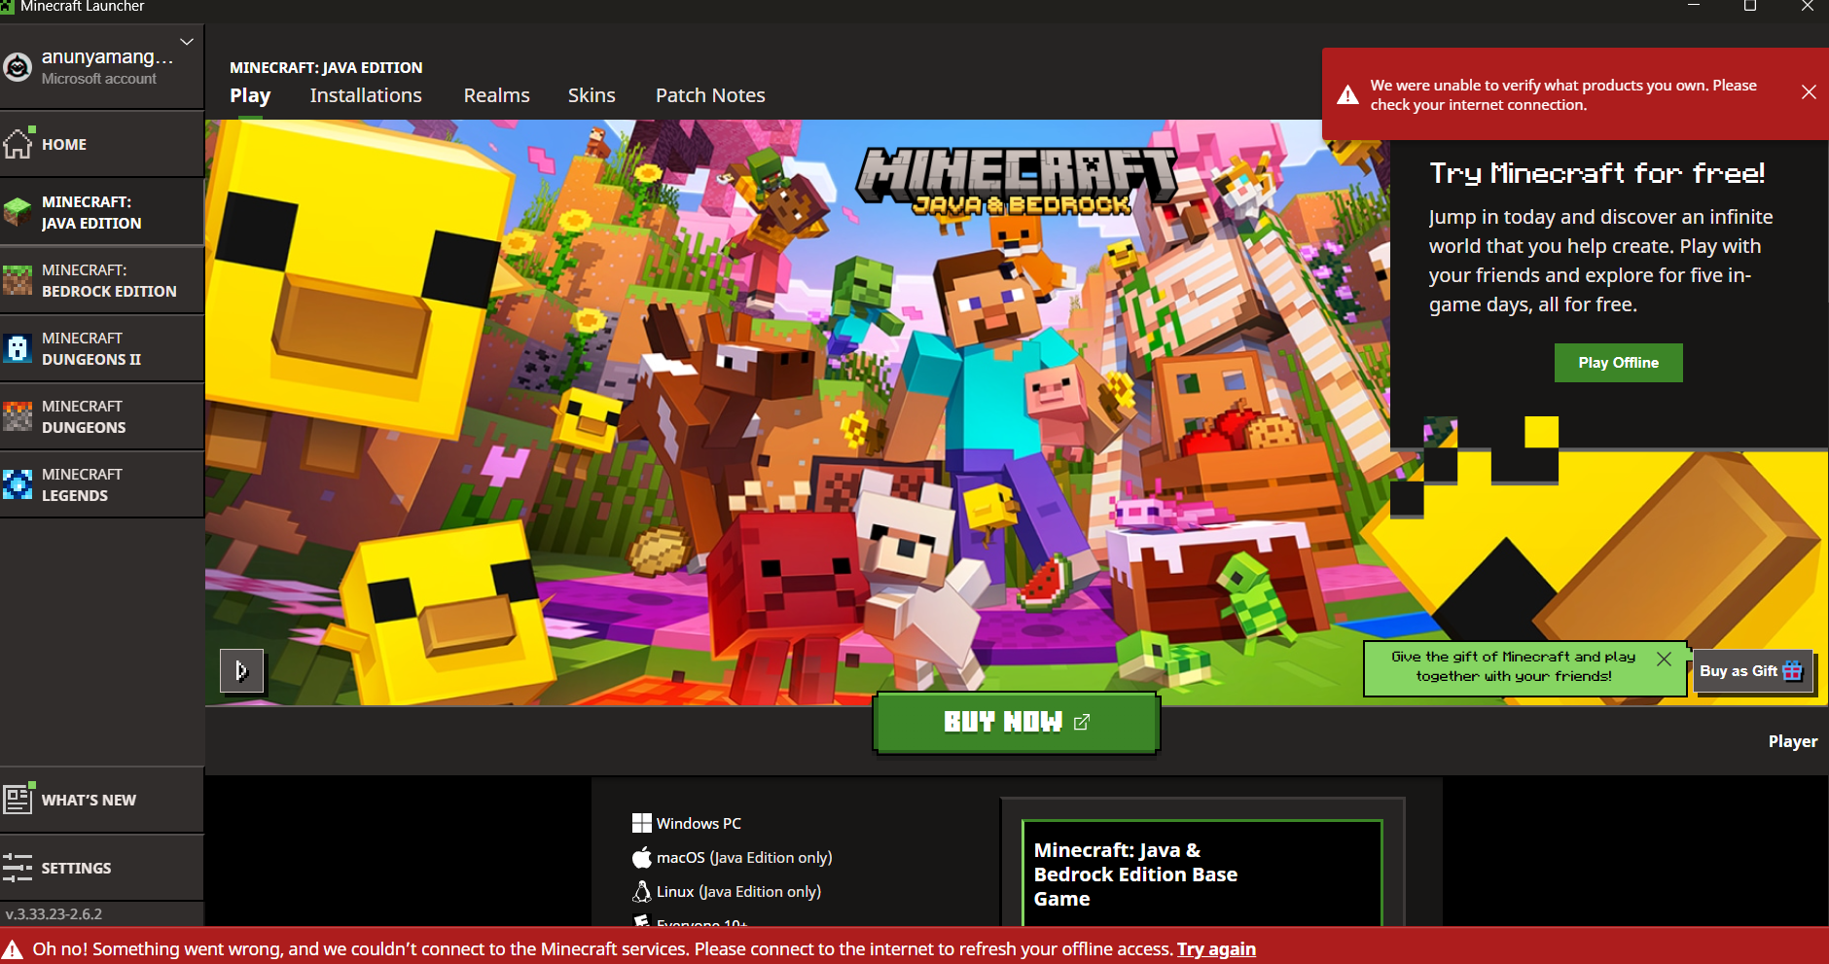The height and width of the screenshot is (964, 1829).
Task: Select Minecraft Dungeons II in sidebar
Action: click(x=102, y=348)
